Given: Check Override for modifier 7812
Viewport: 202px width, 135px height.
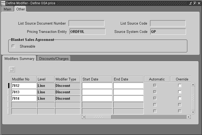Looking at the screenshot, I should coord(180,85).
